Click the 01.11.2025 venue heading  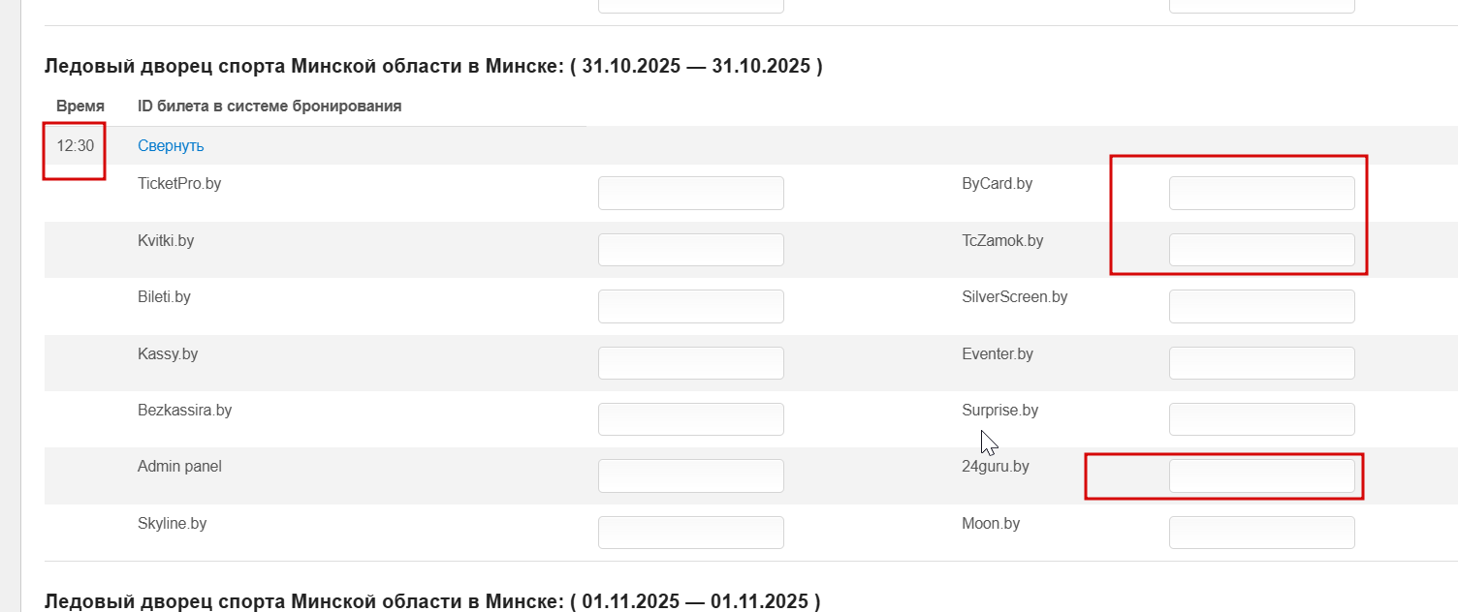[432, 601]
